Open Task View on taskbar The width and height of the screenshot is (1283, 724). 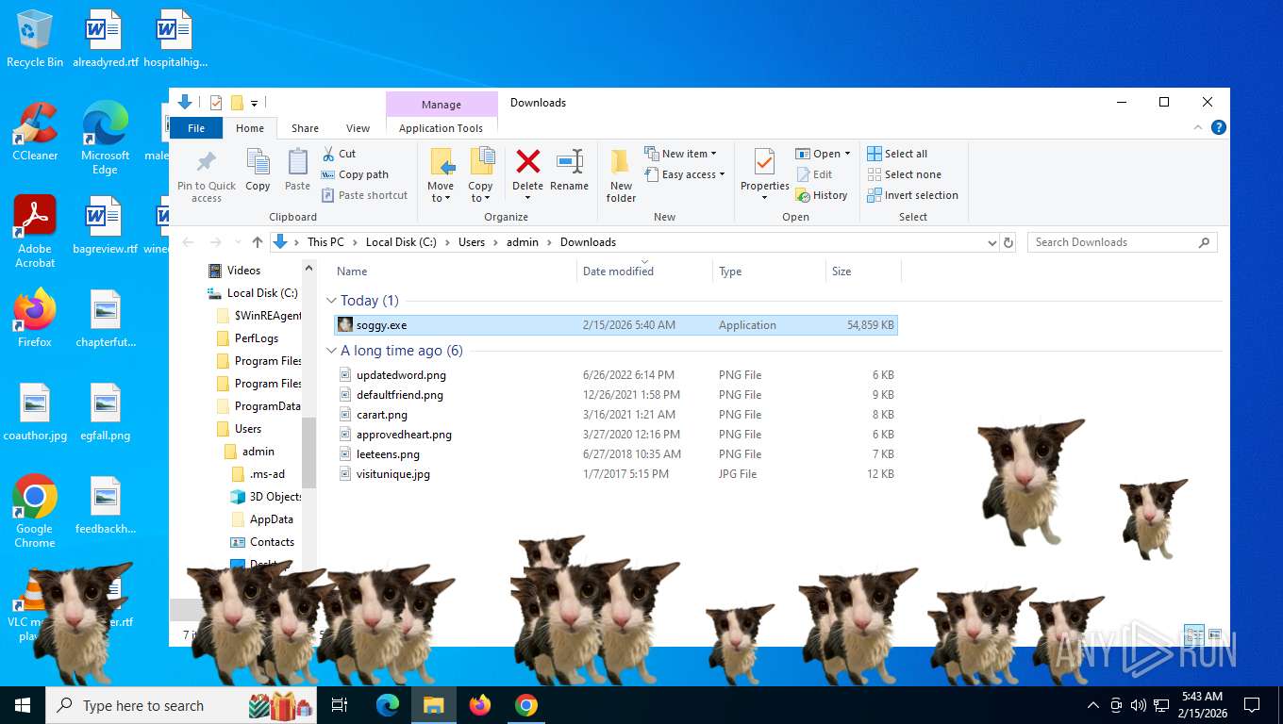point(340,705)
